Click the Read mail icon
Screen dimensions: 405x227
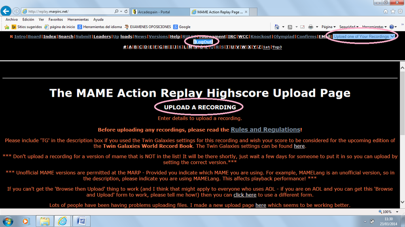point(303,27)
